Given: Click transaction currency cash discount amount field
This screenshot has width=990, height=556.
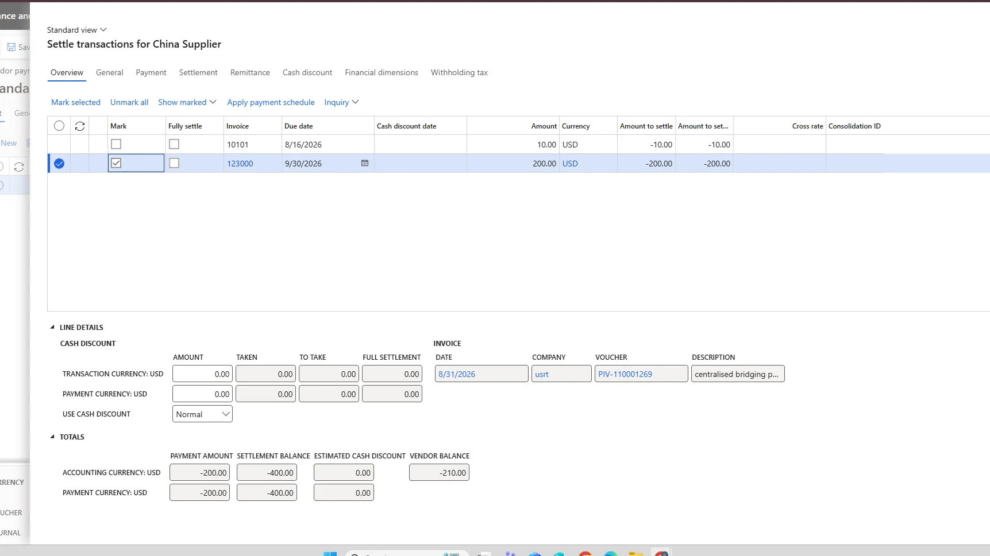Looking at the screenshot, I should [202, 374].
